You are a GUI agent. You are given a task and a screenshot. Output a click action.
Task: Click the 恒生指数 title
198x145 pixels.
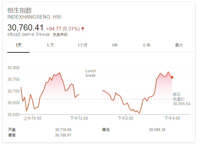[x=20, y=10]
